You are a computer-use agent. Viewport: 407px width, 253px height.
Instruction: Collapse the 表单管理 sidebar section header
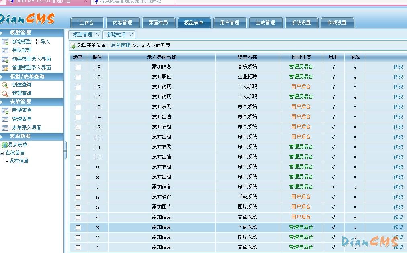[2, 102]
